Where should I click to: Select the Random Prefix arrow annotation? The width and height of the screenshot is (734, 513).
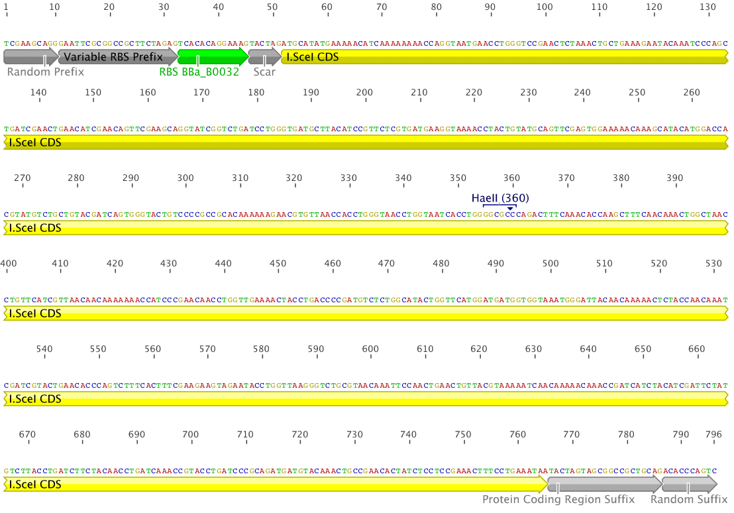pos(30,58)
